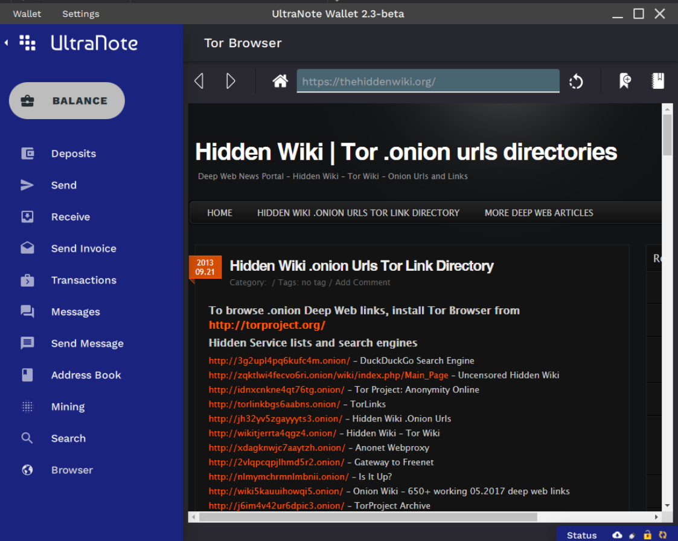Open the Tor Project Anonymity Online link
The height and width of the screenshot is (541, 678).
[x=277, y=389]
